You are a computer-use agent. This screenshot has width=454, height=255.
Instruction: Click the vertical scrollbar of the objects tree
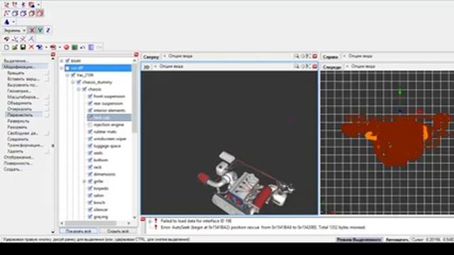(x=135, y=139)
